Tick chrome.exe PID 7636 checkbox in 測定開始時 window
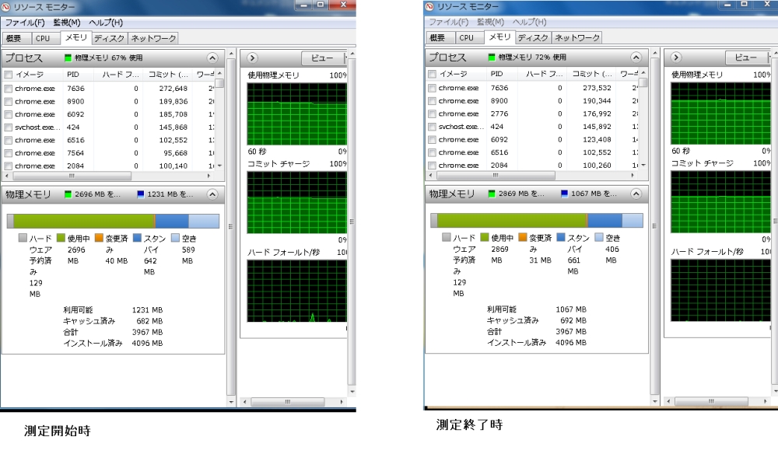Viewport: 778px width, 454px height. tap(9, 89)
